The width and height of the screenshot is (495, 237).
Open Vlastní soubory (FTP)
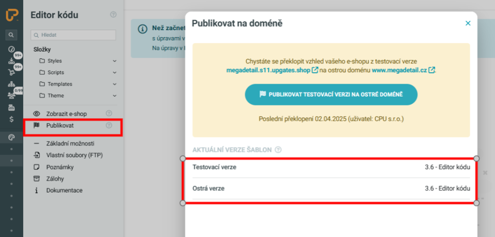tap(75, 155)
